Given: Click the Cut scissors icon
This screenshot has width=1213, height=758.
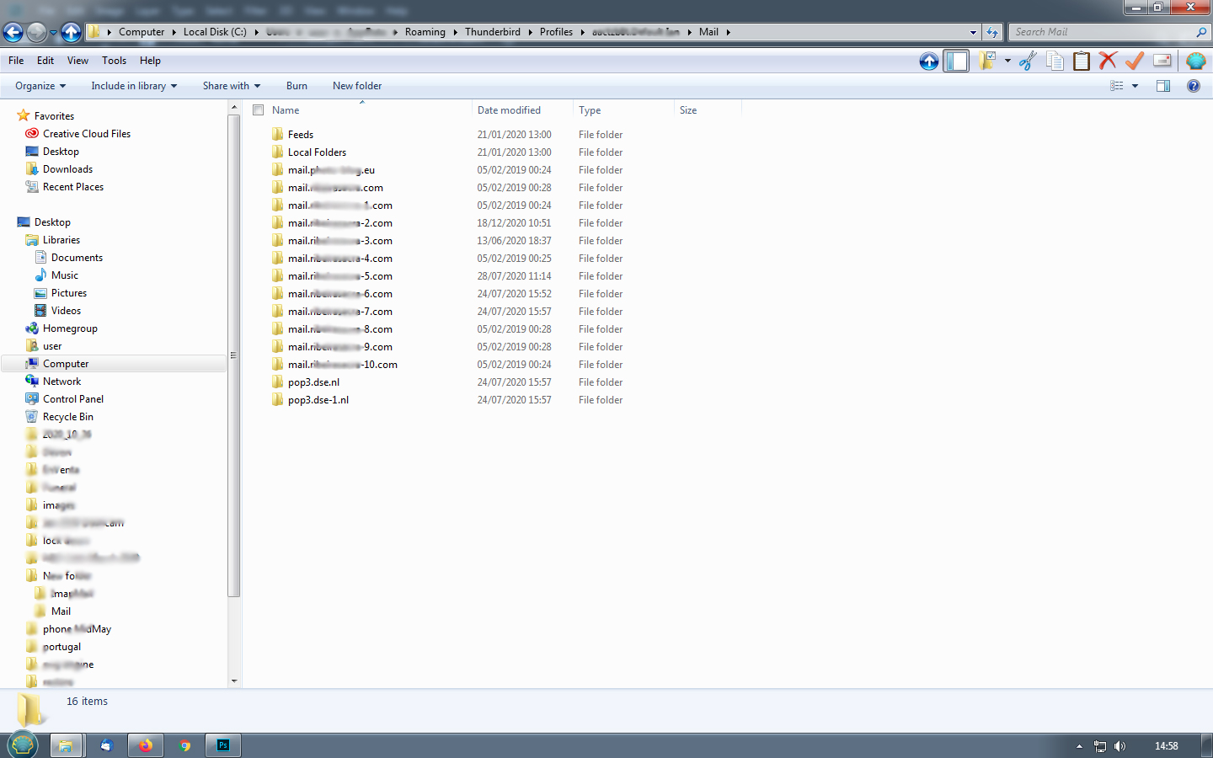Looking at the screenshot, I should 1028,61.
